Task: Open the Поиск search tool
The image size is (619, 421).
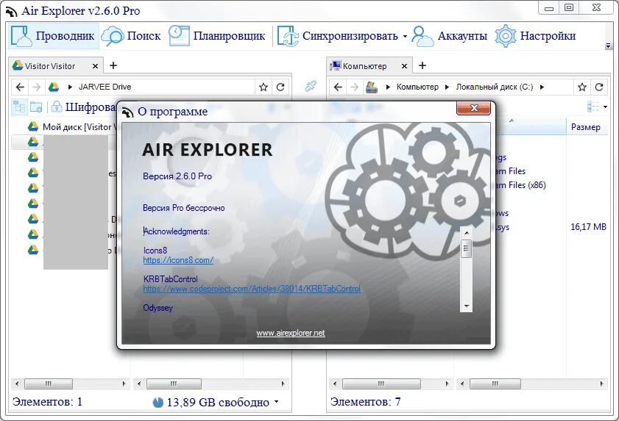Action: [131, 36]
